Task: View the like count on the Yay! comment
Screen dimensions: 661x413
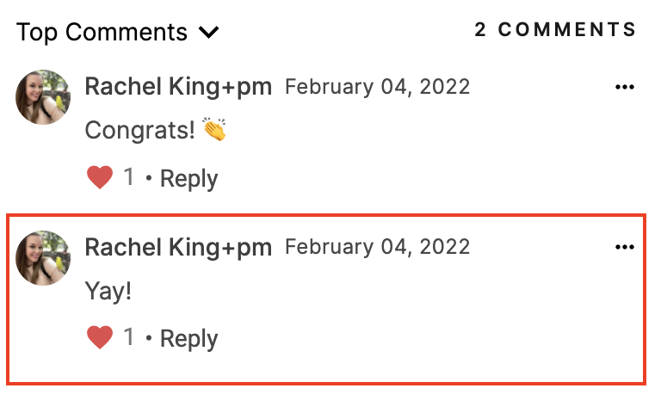Action: [129, 336]
